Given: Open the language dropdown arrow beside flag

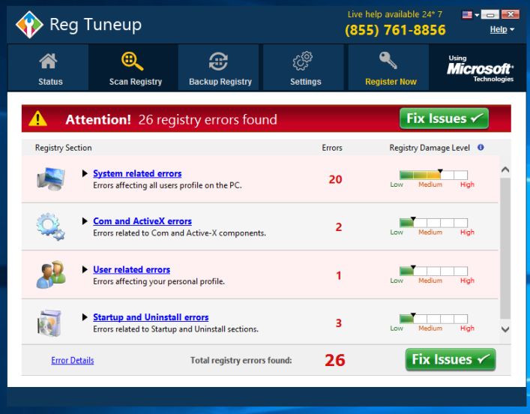Looking at the screenshot, I should click(x=477, y=15).
